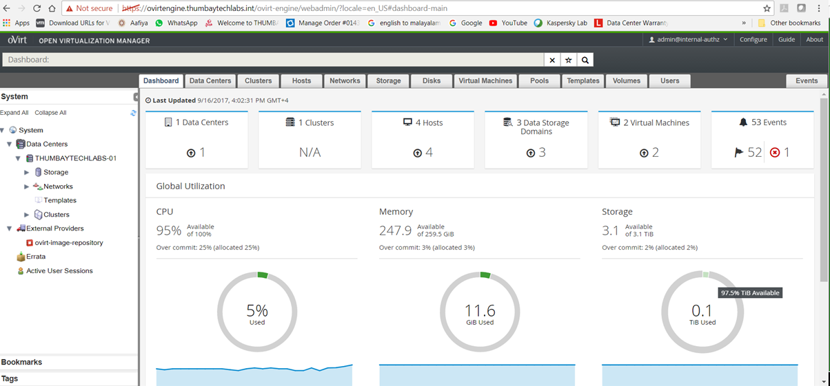Click the dashboard's vertical scrollbar
This screenshot has height=386, width=830.
pos(824,193)
